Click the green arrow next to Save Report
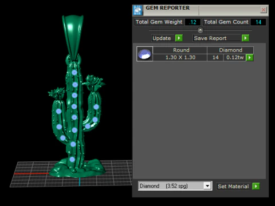 tap(245, 38)
